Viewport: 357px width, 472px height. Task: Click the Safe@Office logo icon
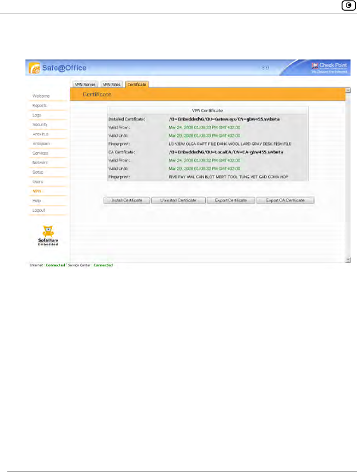[x=34, y=69]
